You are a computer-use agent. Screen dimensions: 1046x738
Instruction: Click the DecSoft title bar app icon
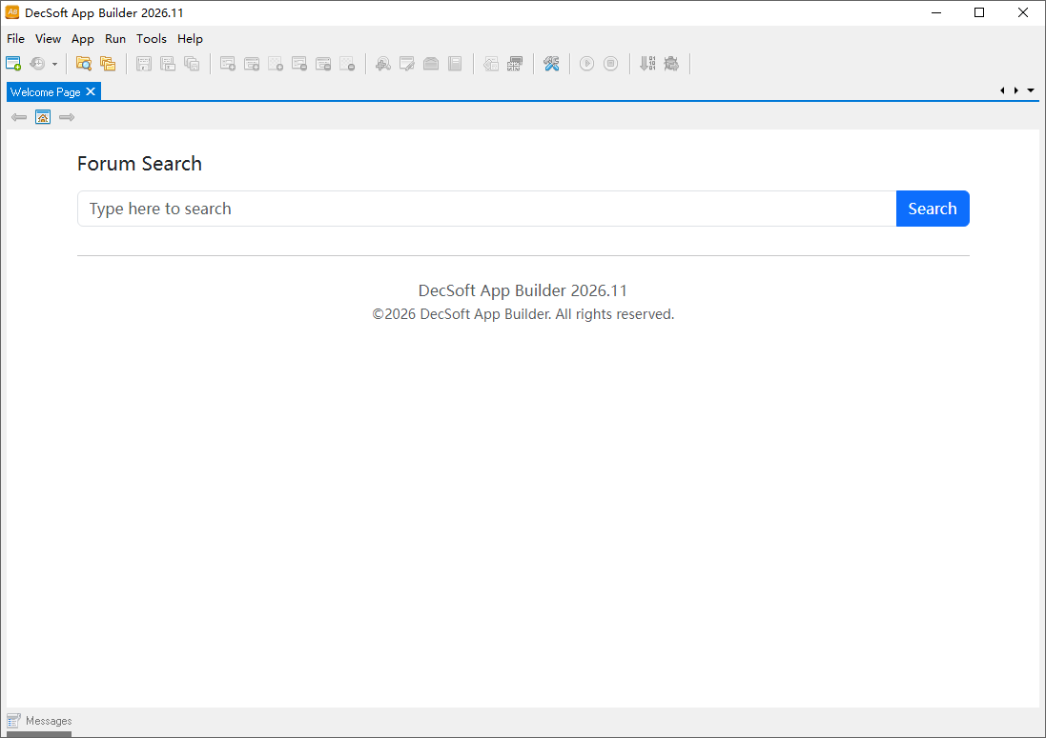coord(12,12)
